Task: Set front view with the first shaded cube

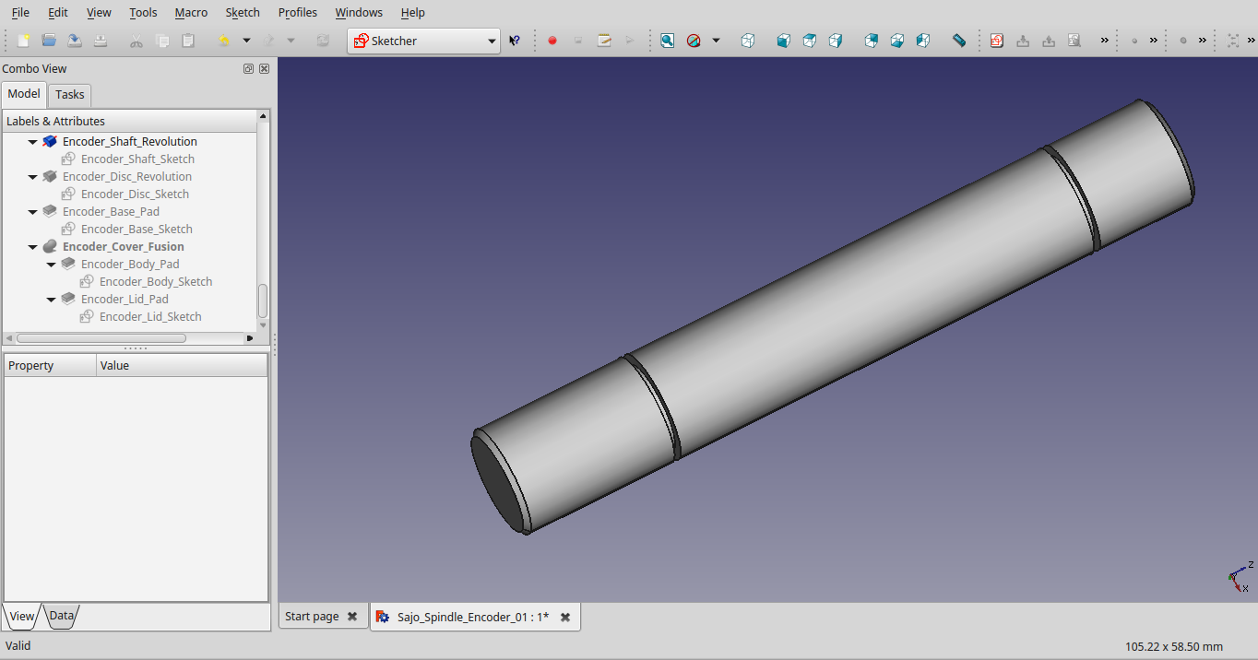Action: tap(784, 41)
